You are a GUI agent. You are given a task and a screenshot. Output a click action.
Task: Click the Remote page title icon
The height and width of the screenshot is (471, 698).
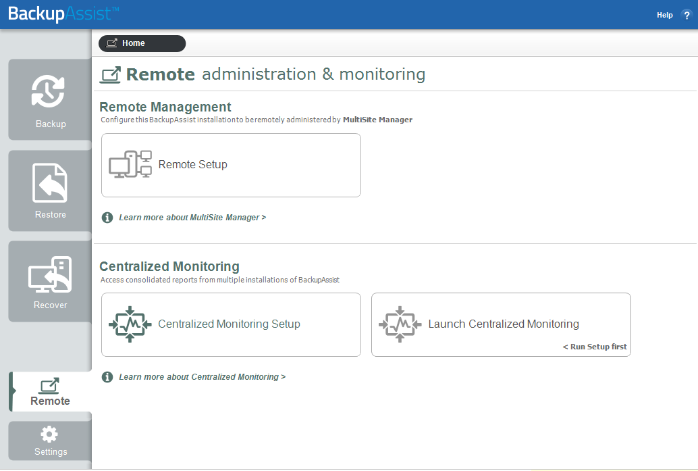[110, 75]
